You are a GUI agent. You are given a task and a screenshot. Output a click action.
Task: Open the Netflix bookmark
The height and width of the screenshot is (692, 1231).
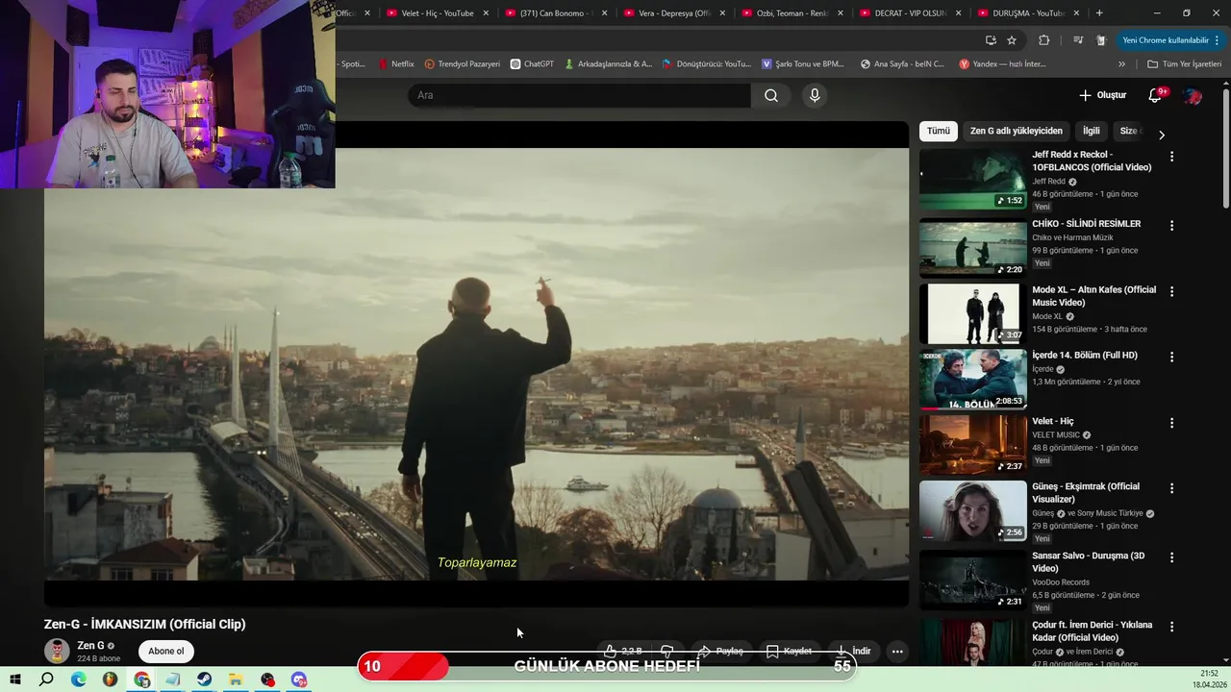coord(396,64)
